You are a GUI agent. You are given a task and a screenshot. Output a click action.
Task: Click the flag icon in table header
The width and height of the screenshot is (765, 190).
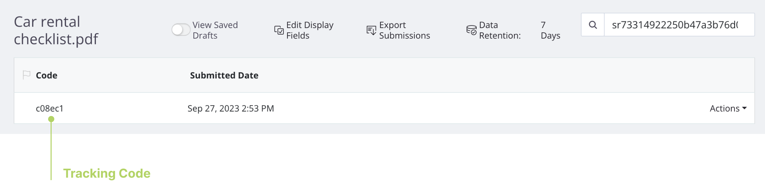coord(27,75)
